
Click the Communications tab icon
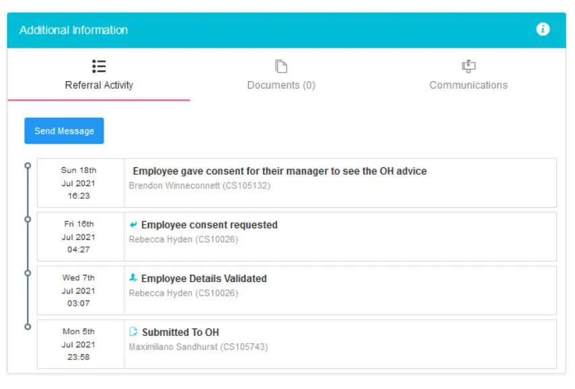pos(468,67)
